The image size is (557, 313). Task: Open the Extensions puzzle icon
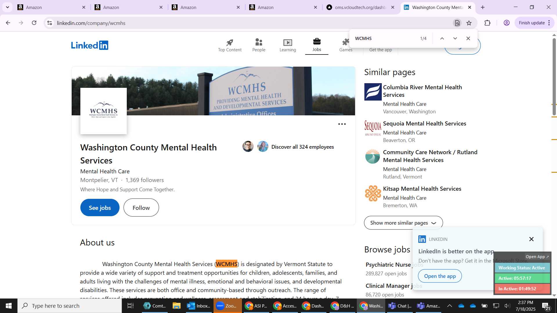point(488,23)
